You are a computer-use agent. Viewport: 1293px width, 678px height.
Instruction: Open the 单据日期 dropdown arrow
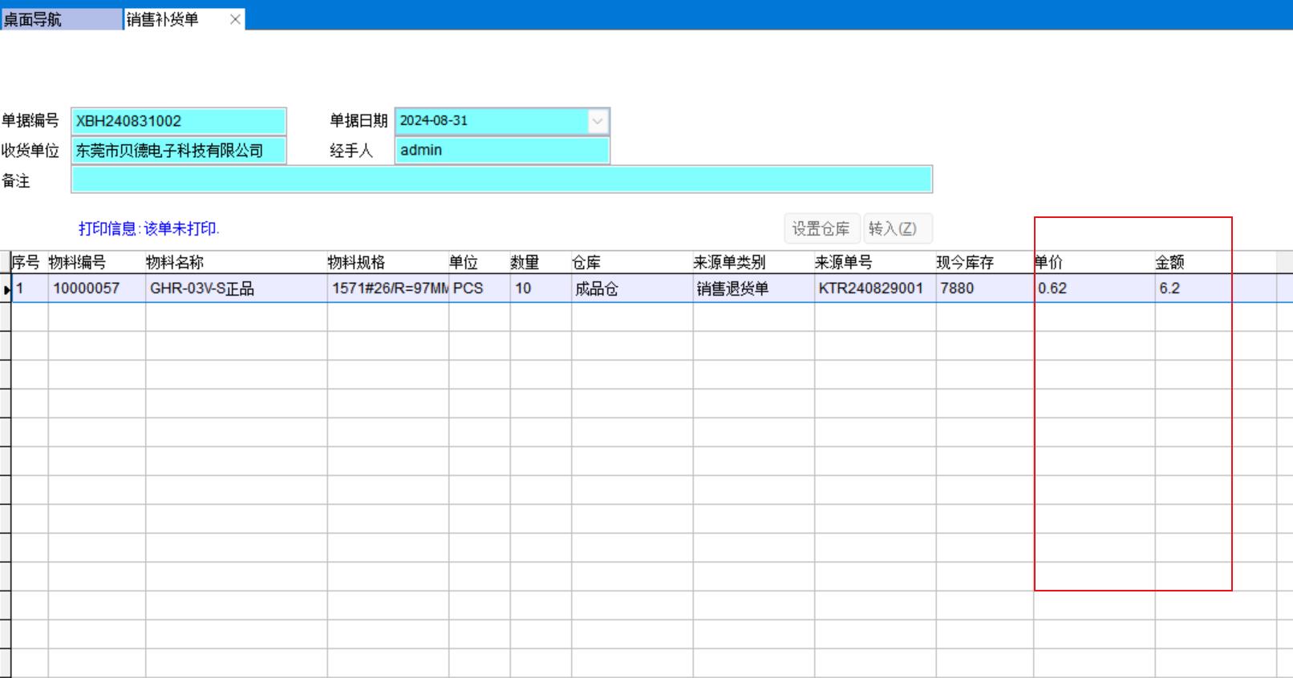(x=598, y=121)
